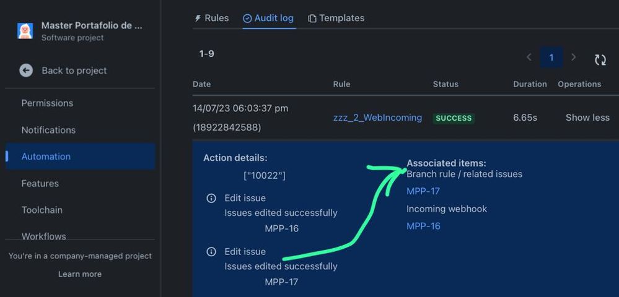This screenshot has height=297, width=619.
Task: Click the 14/07/23 06:03:37 pm date entry
Action: (240, 108)
